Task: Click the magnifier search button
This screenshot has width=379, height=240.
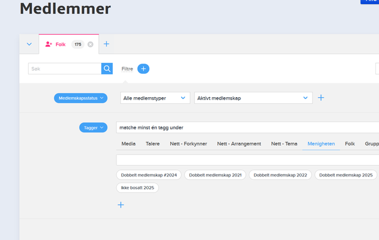Action: point(107,69)
